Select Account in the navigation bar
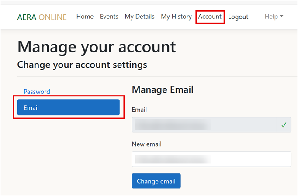The height and width of the screenshot is (196, 298). tap(210, 17)
